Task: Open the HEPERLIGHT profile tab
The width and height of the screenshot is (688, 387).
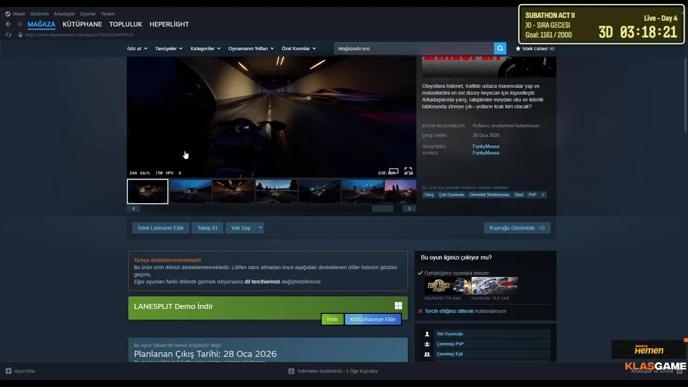Action: click(169, 24)
